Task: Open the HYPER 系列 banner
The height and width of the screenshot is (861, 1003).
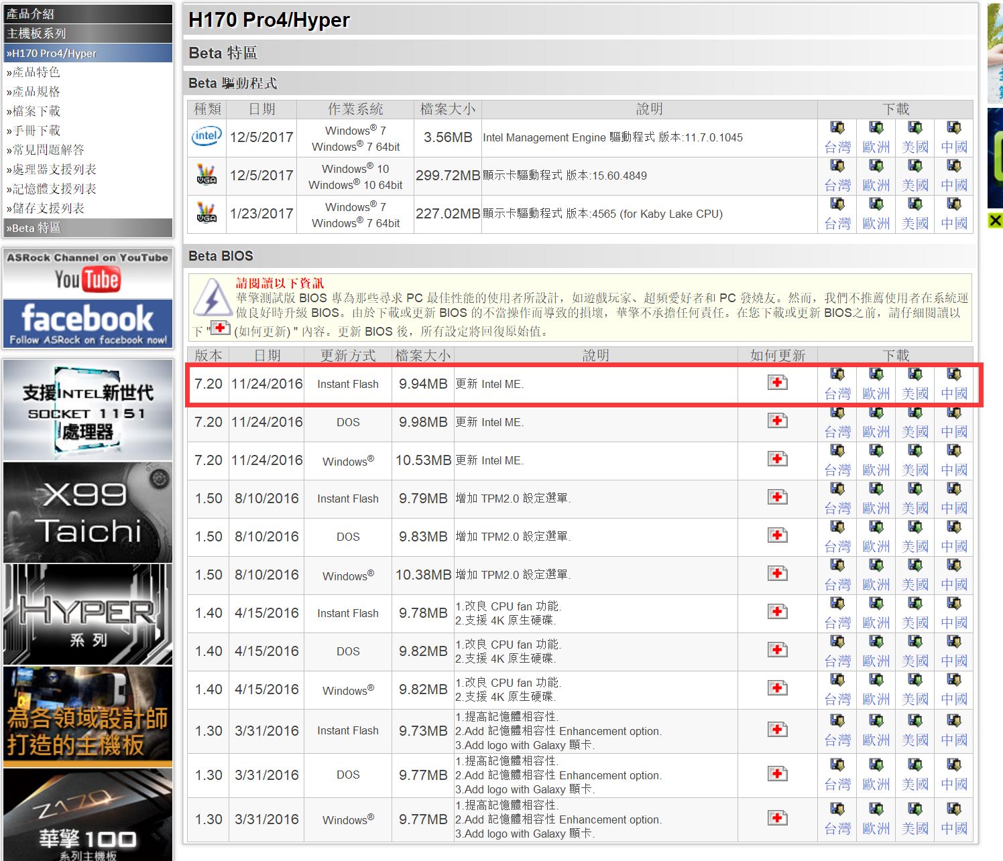Action: click(x=88, y=614)
